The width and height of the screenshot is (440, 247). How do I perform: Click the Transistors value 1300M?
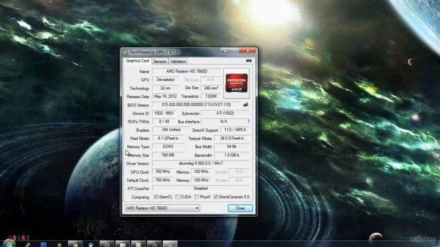coord(211,96)
